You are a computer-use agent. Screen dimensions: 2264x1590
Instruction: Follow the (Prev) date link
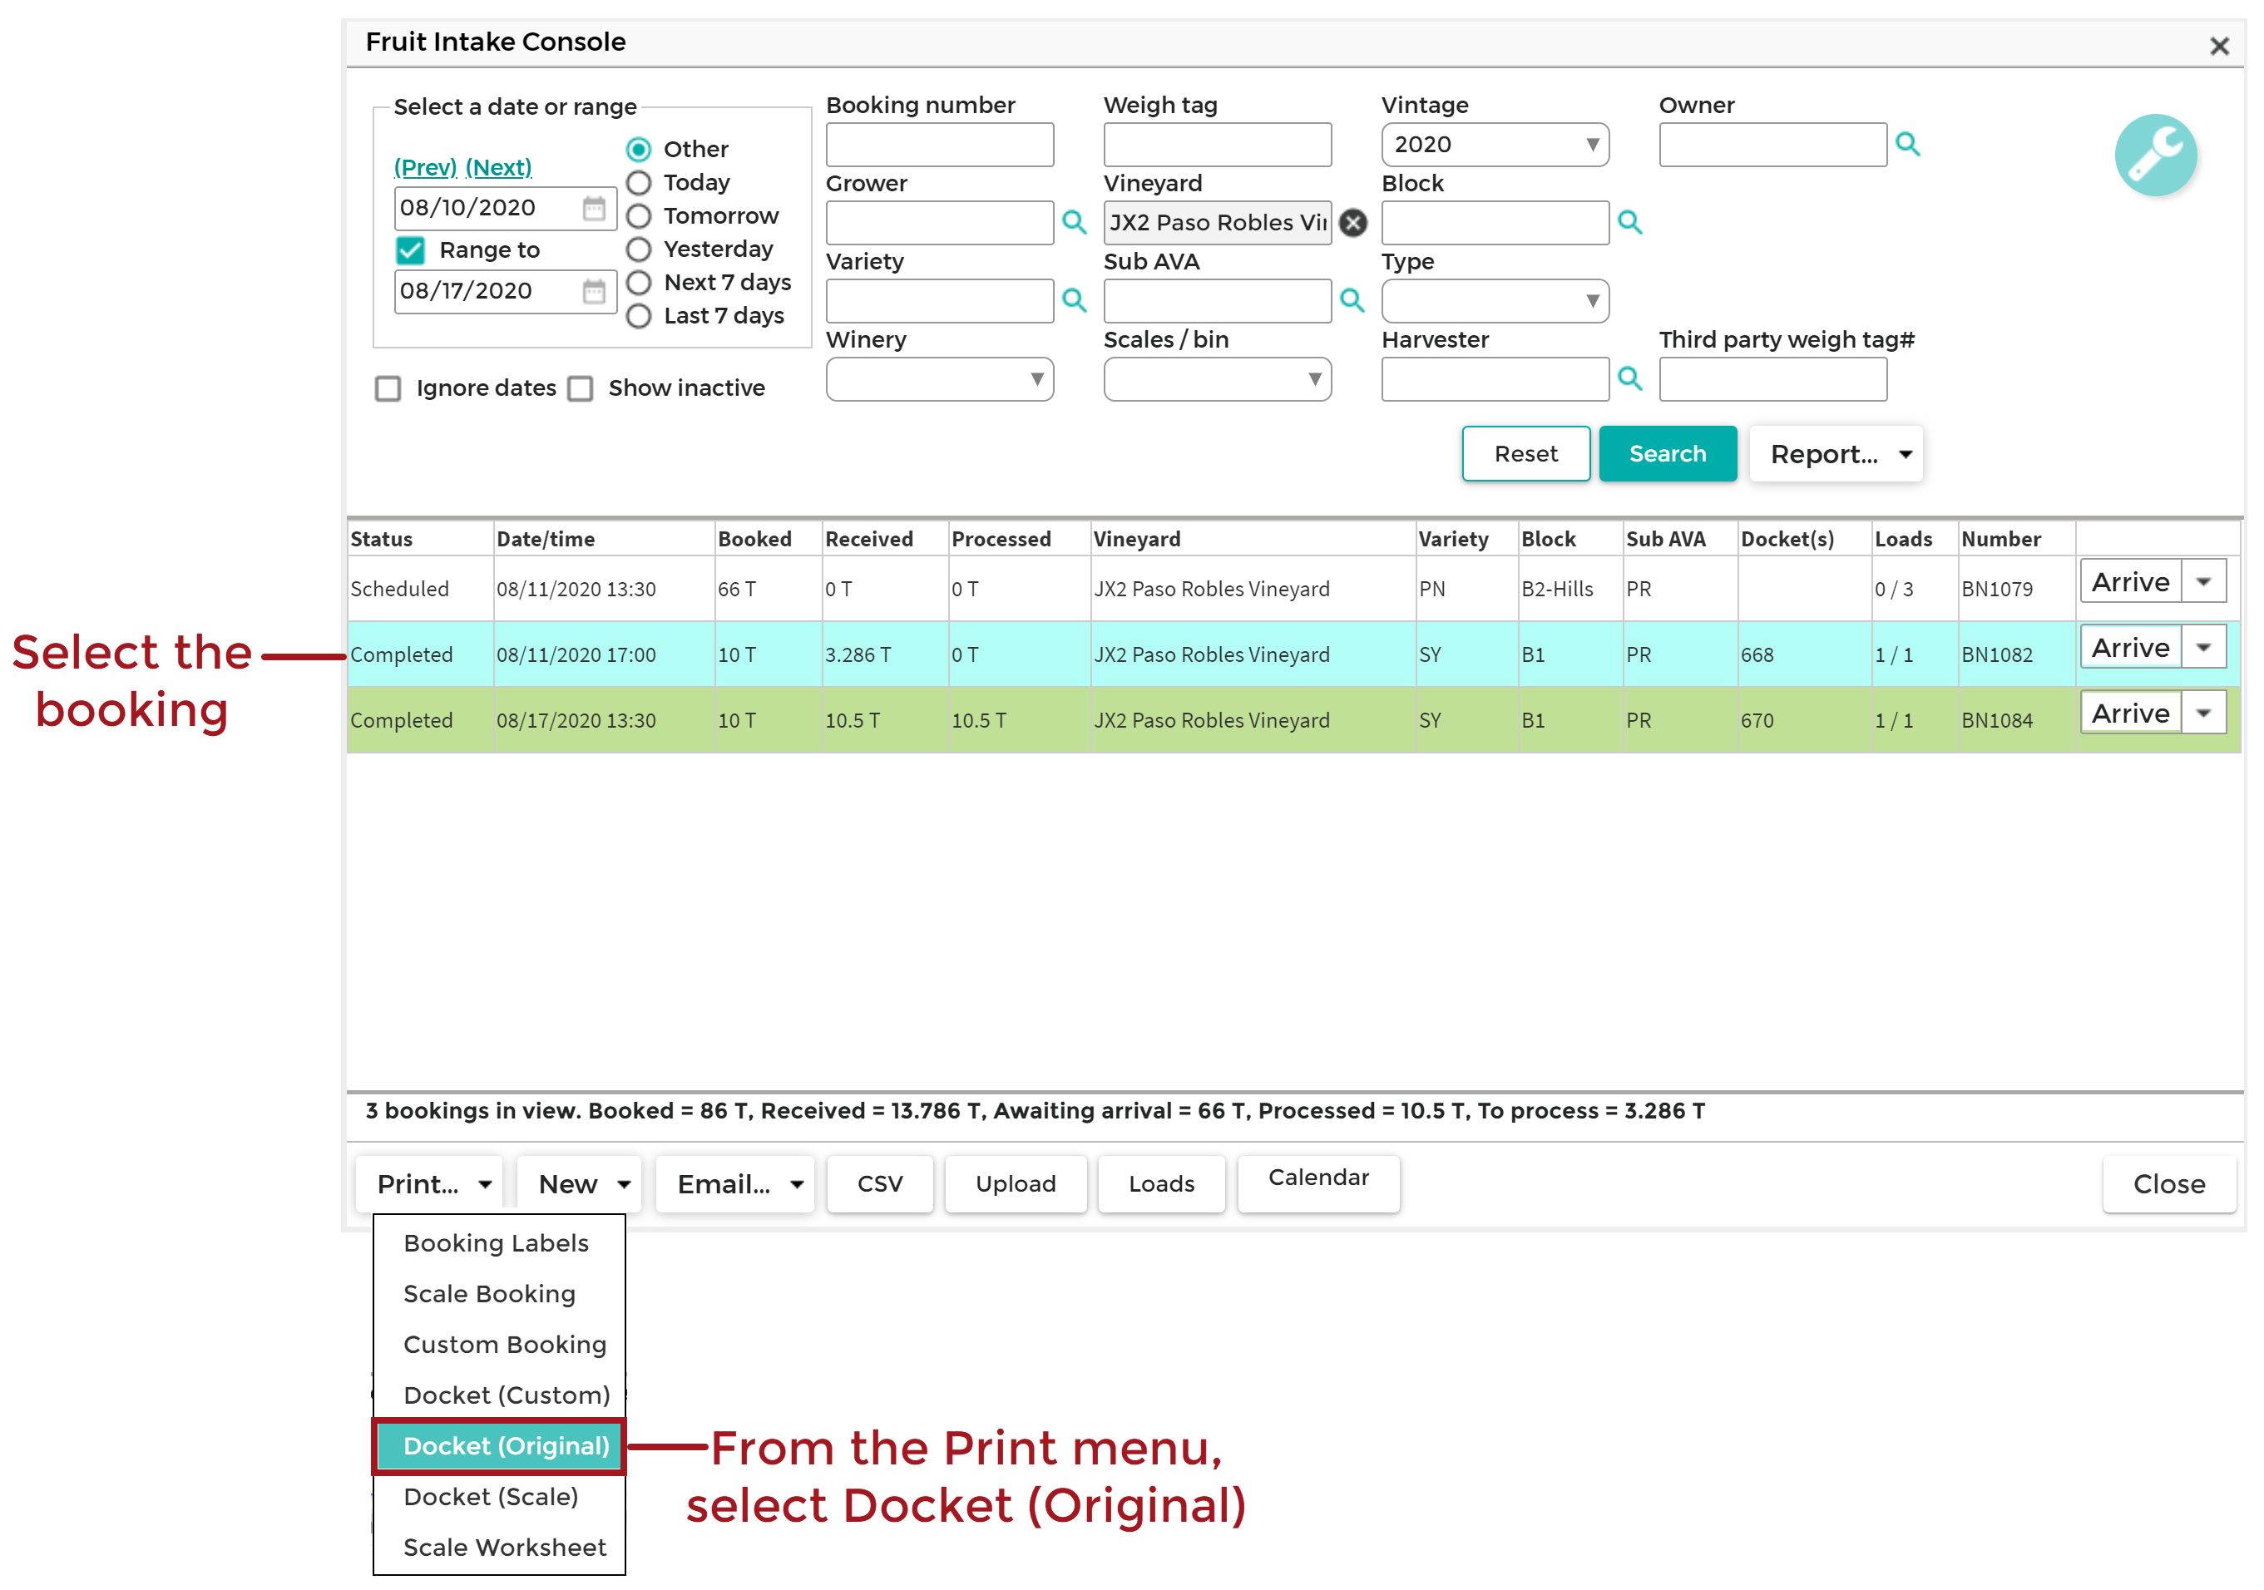[x=425, y=168]
